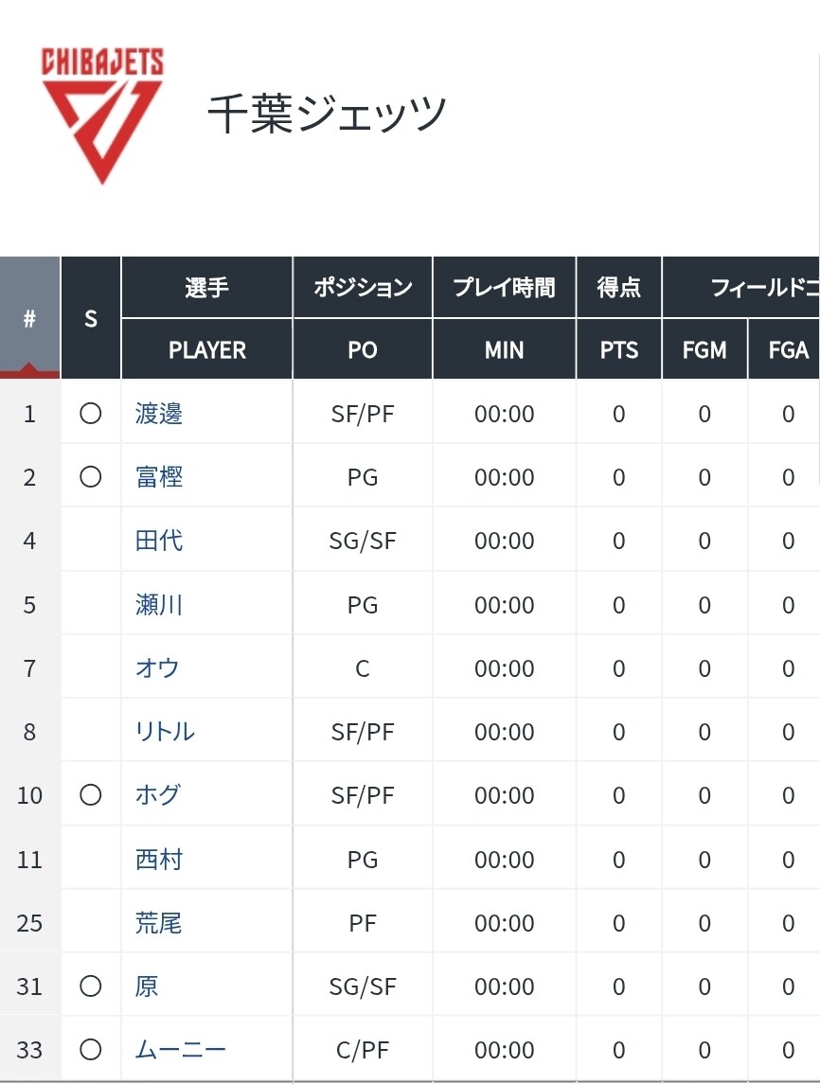Open player 瀬川 profile link
820x1084 pixels.
159,604
